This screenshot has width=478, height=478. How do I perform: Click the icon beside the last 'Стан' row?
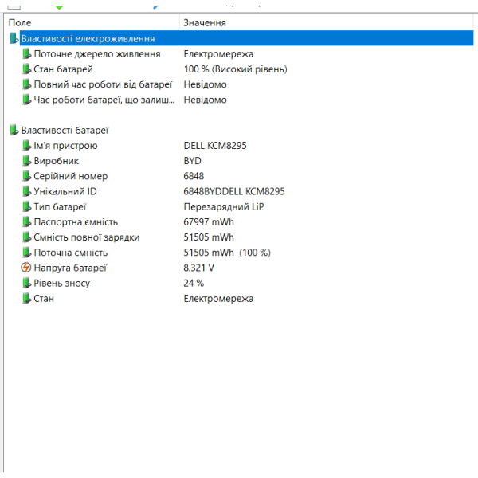(26, 298)
